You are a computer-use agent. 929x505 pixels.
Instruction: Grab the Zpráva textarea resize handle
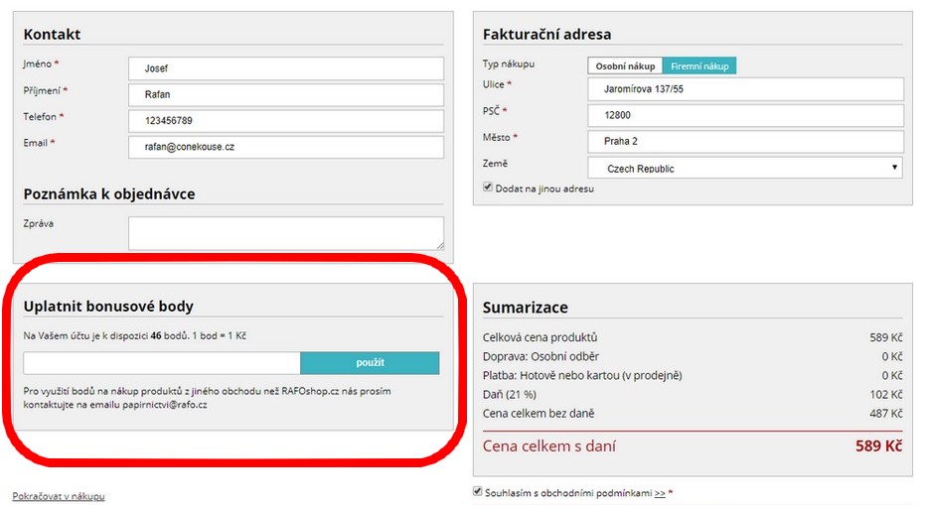[x=439, y=245]
